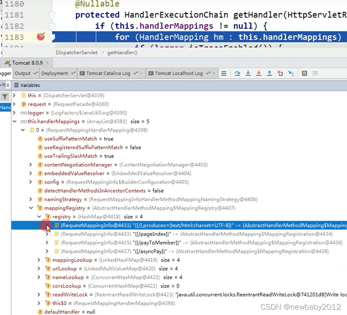
Task: Select the detectHandlerMethodsInAncestorContexts row
Action: point(179,190)
